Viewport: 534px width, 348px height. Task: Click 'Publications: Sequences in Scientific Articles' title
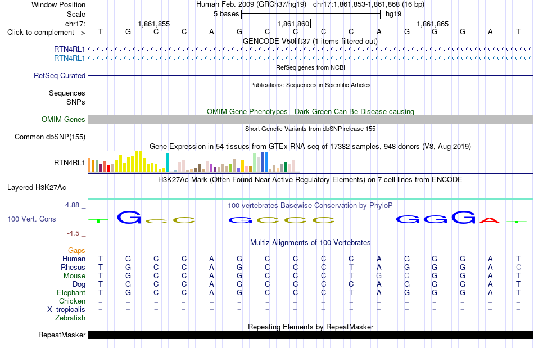[x=310, y=85]
